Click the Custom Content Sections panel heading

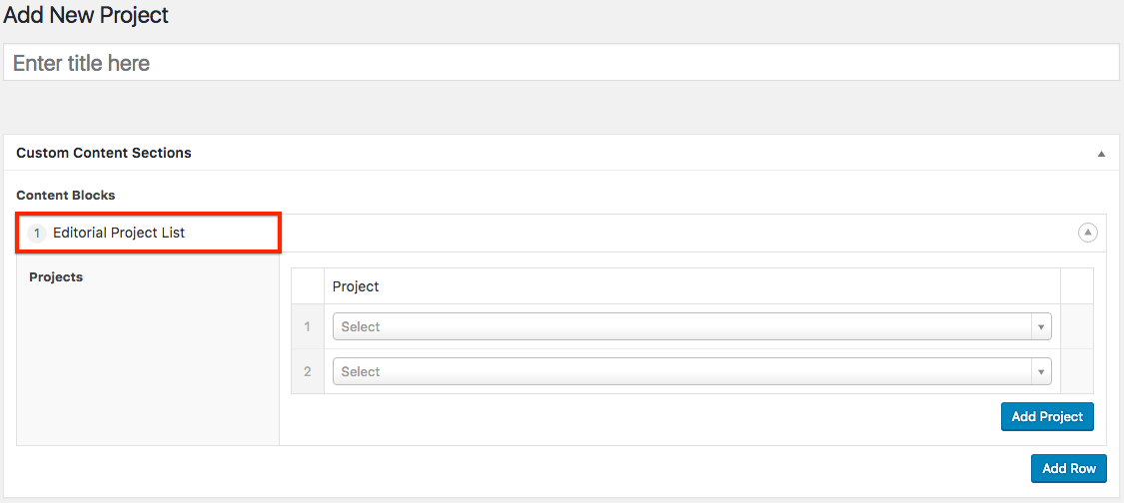pyautogui.click(x=104, y=153)
